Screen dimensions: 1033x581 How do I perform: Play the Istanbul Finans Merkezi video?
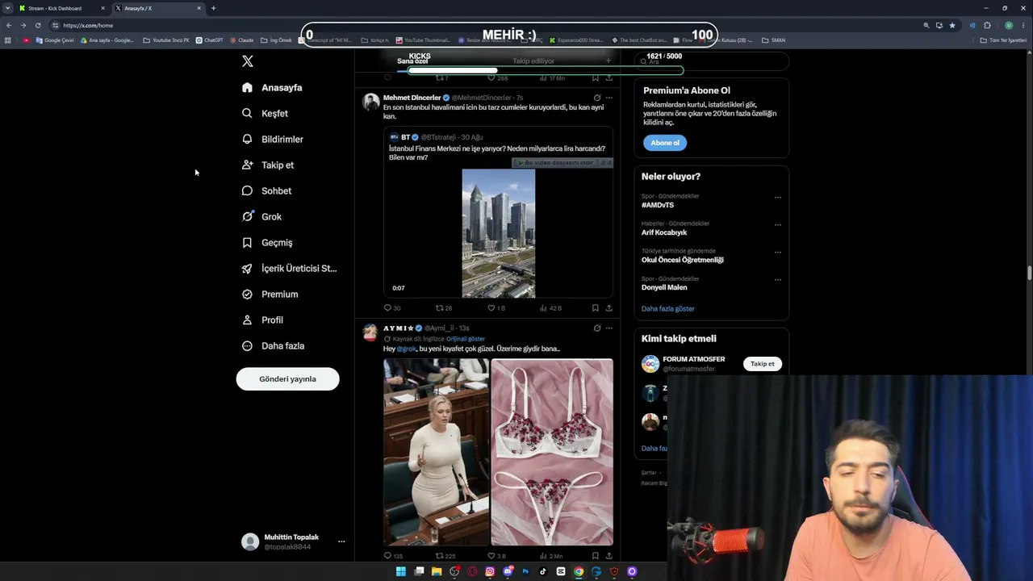[498, 233]
